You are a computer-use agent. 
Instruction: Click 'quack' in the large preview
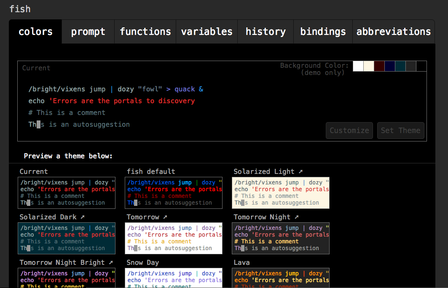[x=185, y=89]
